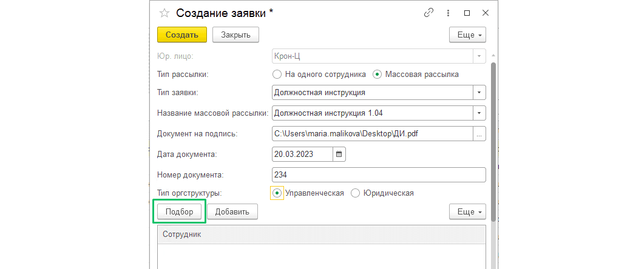This screenshot has width=633, height=269.
Task: Click the Номер документа input field
Action: pos(379,175)
